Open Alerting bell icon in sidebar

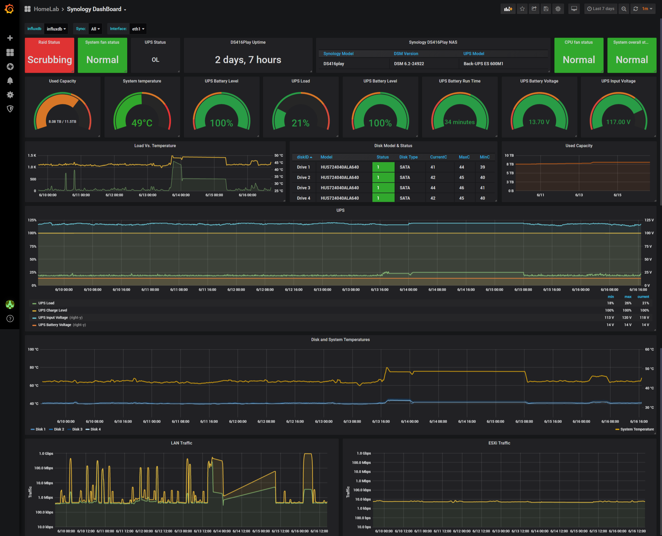(x=10, y=81)
